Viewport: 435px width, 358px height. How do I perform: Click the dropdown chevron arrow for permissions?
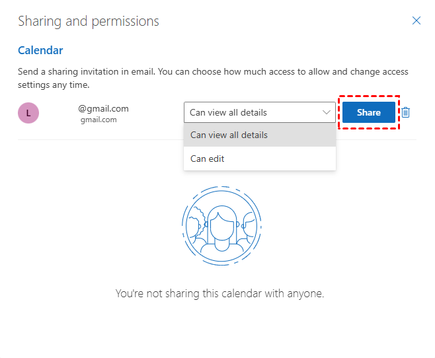coord(327,112)
